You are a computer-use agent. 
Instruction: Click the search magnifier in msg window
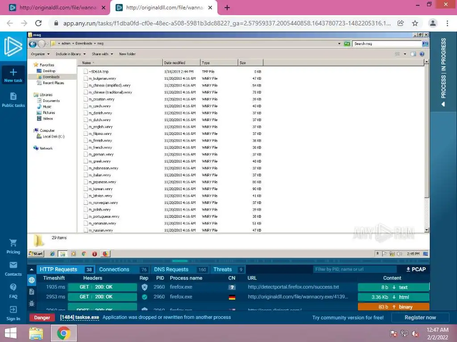coord(425,44)
